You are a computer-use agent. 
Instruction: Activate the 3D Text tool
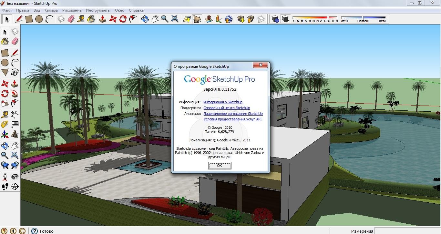click(15, 134)
